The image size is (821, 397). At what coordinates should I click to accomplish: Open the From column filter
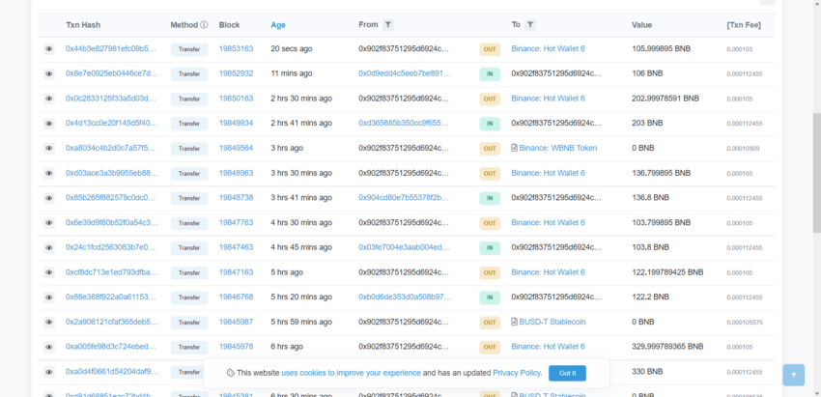click(x=387, y=24)
